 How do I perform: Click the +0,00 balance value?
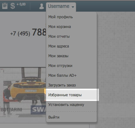coord(21,4)
